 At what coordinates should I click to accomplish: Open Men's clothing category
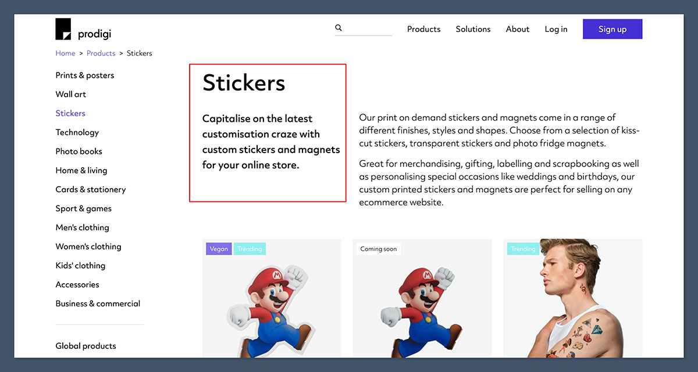(82, 227)
